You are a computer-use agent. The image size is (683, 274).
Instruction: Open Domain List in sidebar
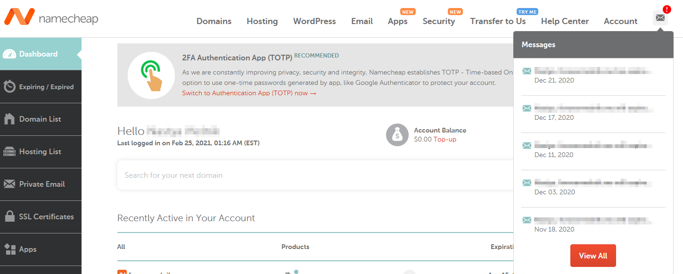pos(41,119)
